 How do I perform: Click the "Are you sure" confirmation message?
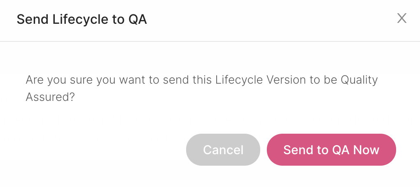[201, 80]
